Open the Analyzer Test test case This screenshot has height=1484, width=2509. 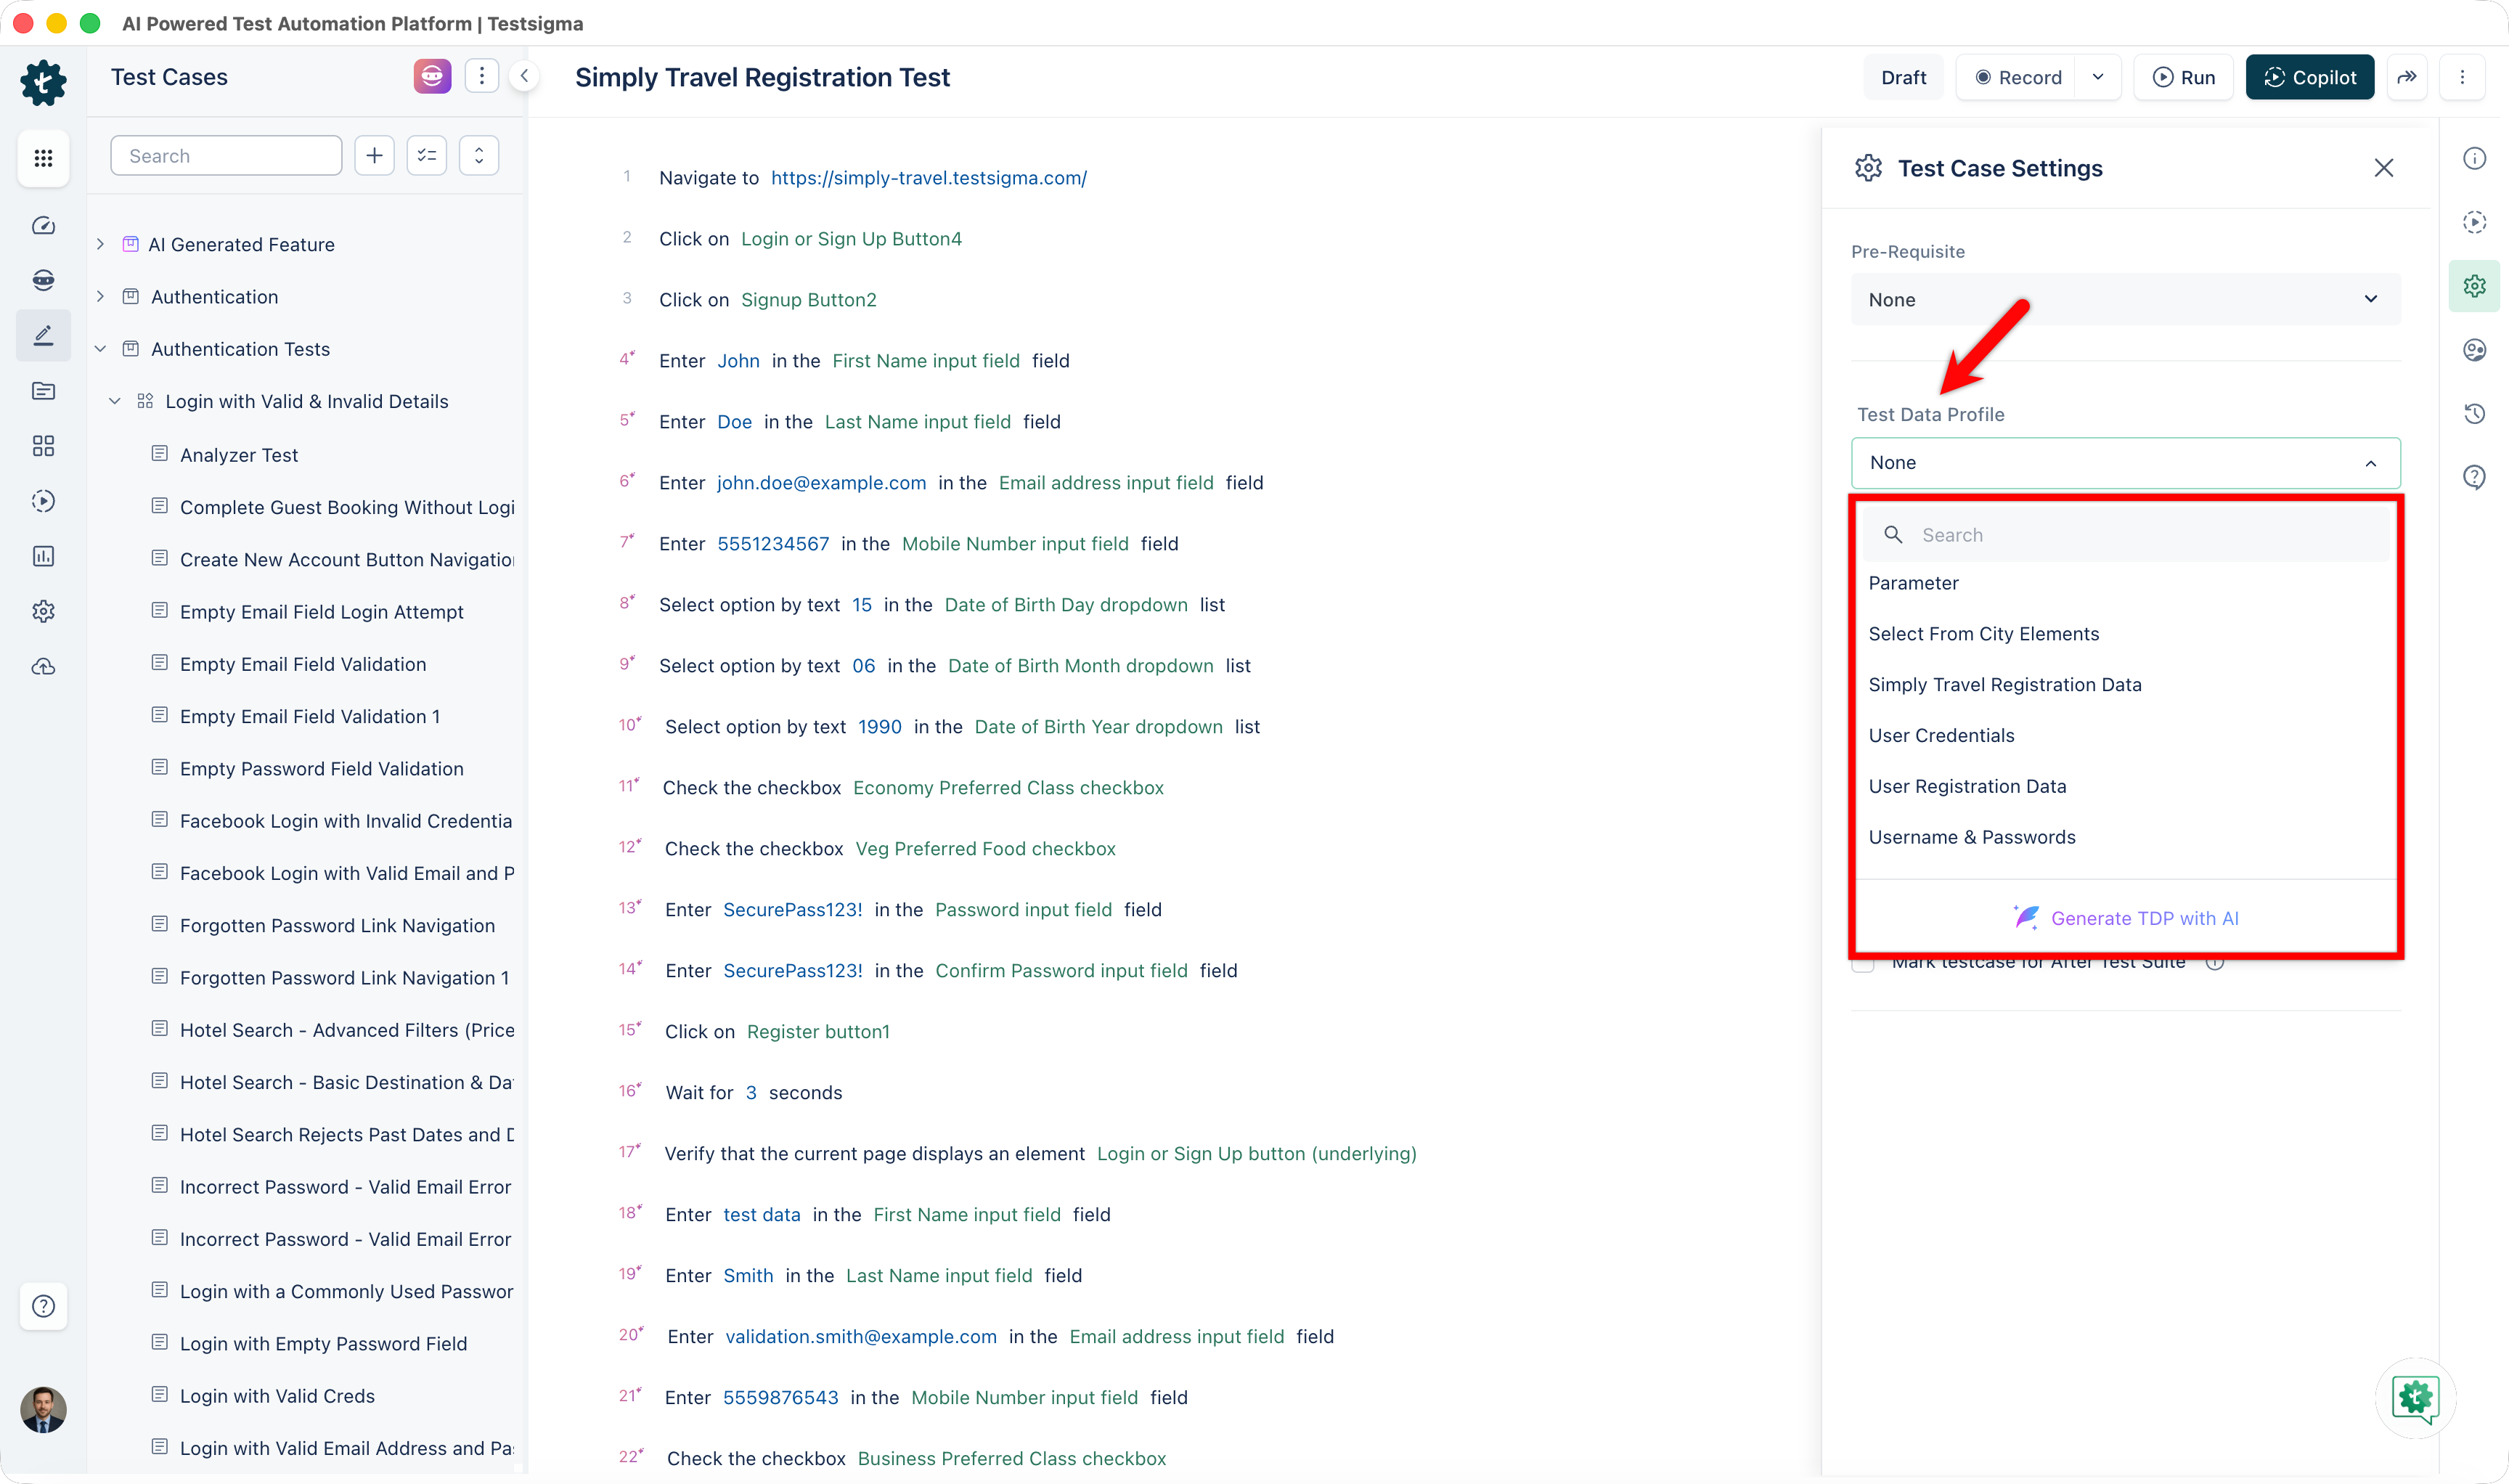pos(238,455)
